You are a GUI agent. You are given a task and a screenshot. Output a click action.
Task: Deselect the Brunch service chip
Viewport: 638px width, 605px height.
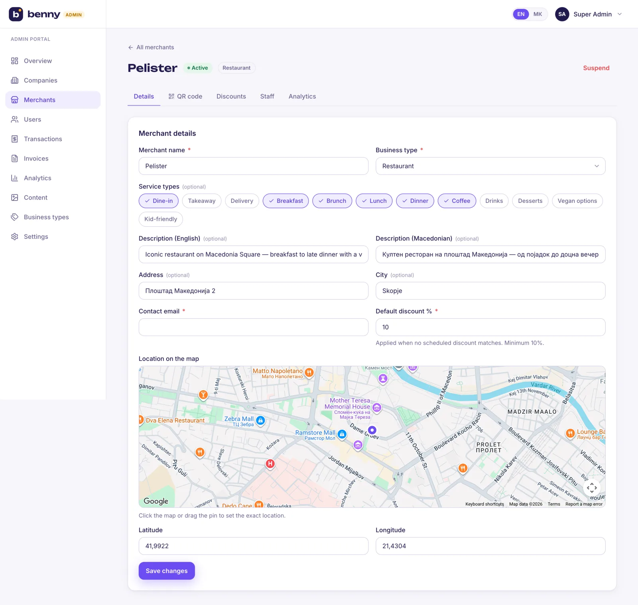click(x=332, y=201)
